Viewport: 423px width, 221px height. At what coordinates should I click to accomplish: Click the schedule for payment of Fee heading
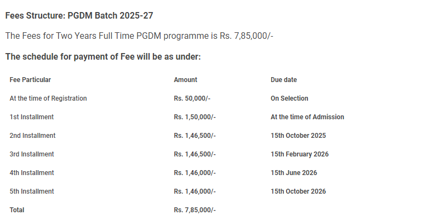click(x=103, y=56)
